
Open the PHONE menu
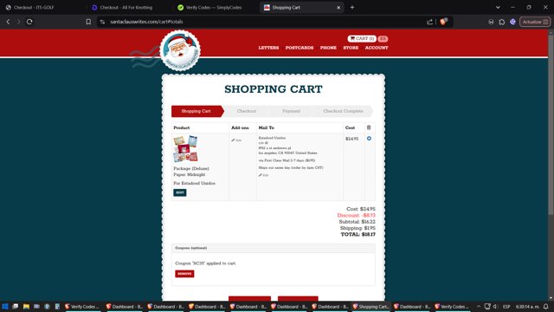pos(328,48)
